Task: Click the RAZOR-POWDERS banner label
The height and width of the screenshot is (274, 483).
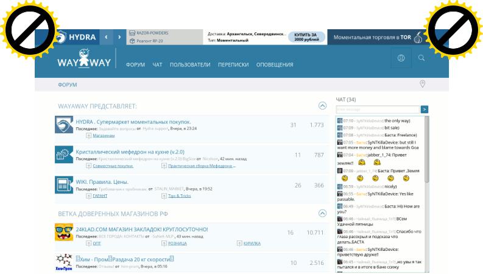Action: tap(152, 33)
